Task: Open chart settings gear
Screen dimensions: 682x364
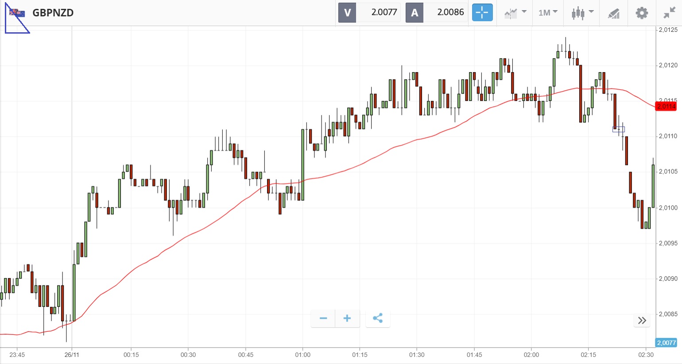Action: coord(642,13)
